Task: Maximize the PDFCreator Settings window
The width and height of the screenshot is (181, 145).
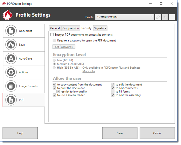Action: pyautogui.click(x=161, y=4)
